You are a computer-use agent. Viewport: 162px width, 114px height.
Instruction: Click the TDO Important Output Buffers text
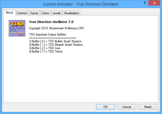(48, 35)
